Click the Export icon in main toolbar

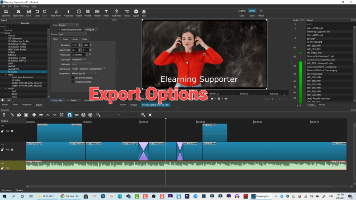pyautogui.click(x=136, y=12)
